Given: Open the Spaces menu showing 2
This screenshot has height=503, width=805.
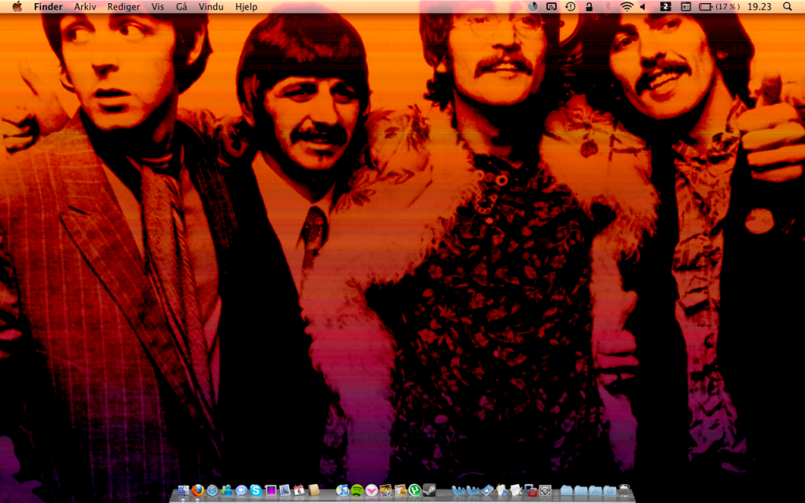Looking at the screenshot, I should coord(665,6).
